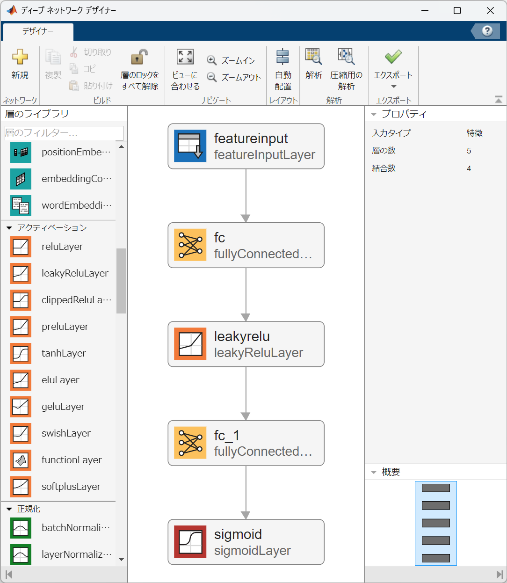
Task: Select tanhLayer icon in the library
Action: pyautogui.click(x=21, y=353)
